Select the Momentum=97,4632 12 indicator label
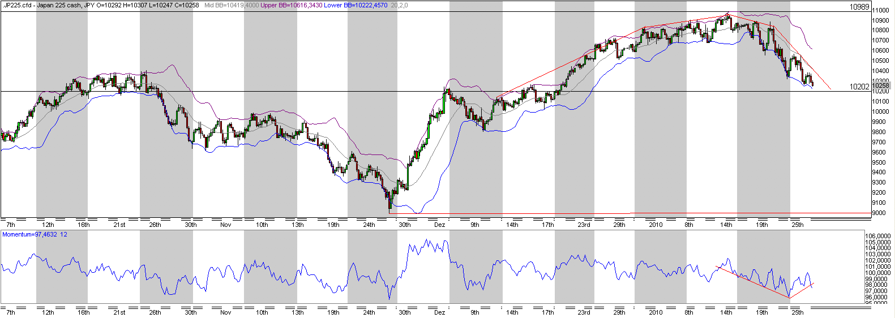This screenshot has width=895, height=318. (35, 234)
